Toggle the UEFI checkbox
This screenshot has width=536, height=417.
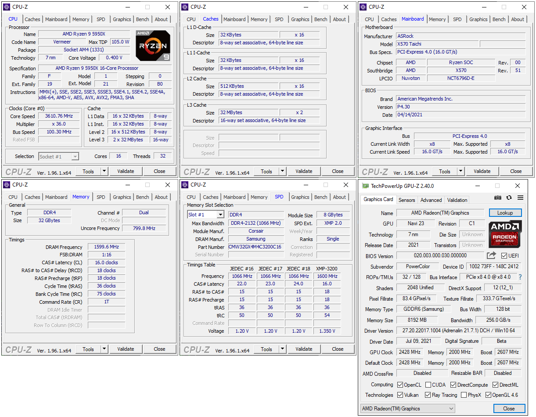pyautogui.click(x=504, y=256)
